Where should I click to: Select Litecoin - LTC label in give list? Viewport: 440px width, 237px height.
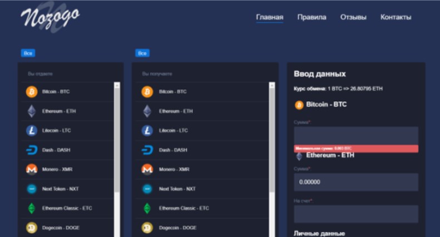(56, 131)
